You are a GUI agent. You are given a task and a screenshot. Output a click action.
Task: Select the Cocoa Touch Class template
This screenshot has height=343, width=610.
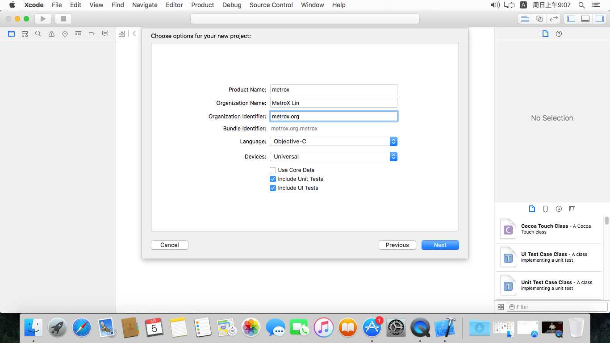click(x=549, y=229)
